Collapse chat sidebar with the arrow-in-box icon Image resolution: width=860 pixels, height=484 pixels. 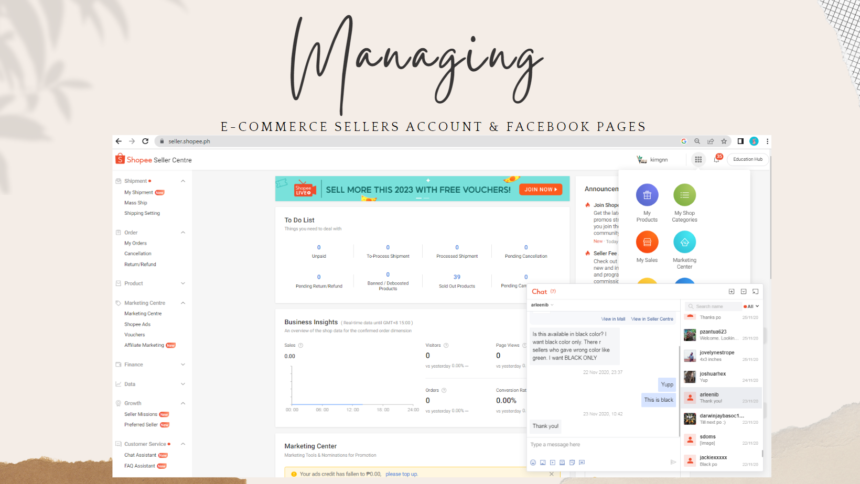(732, 292)
